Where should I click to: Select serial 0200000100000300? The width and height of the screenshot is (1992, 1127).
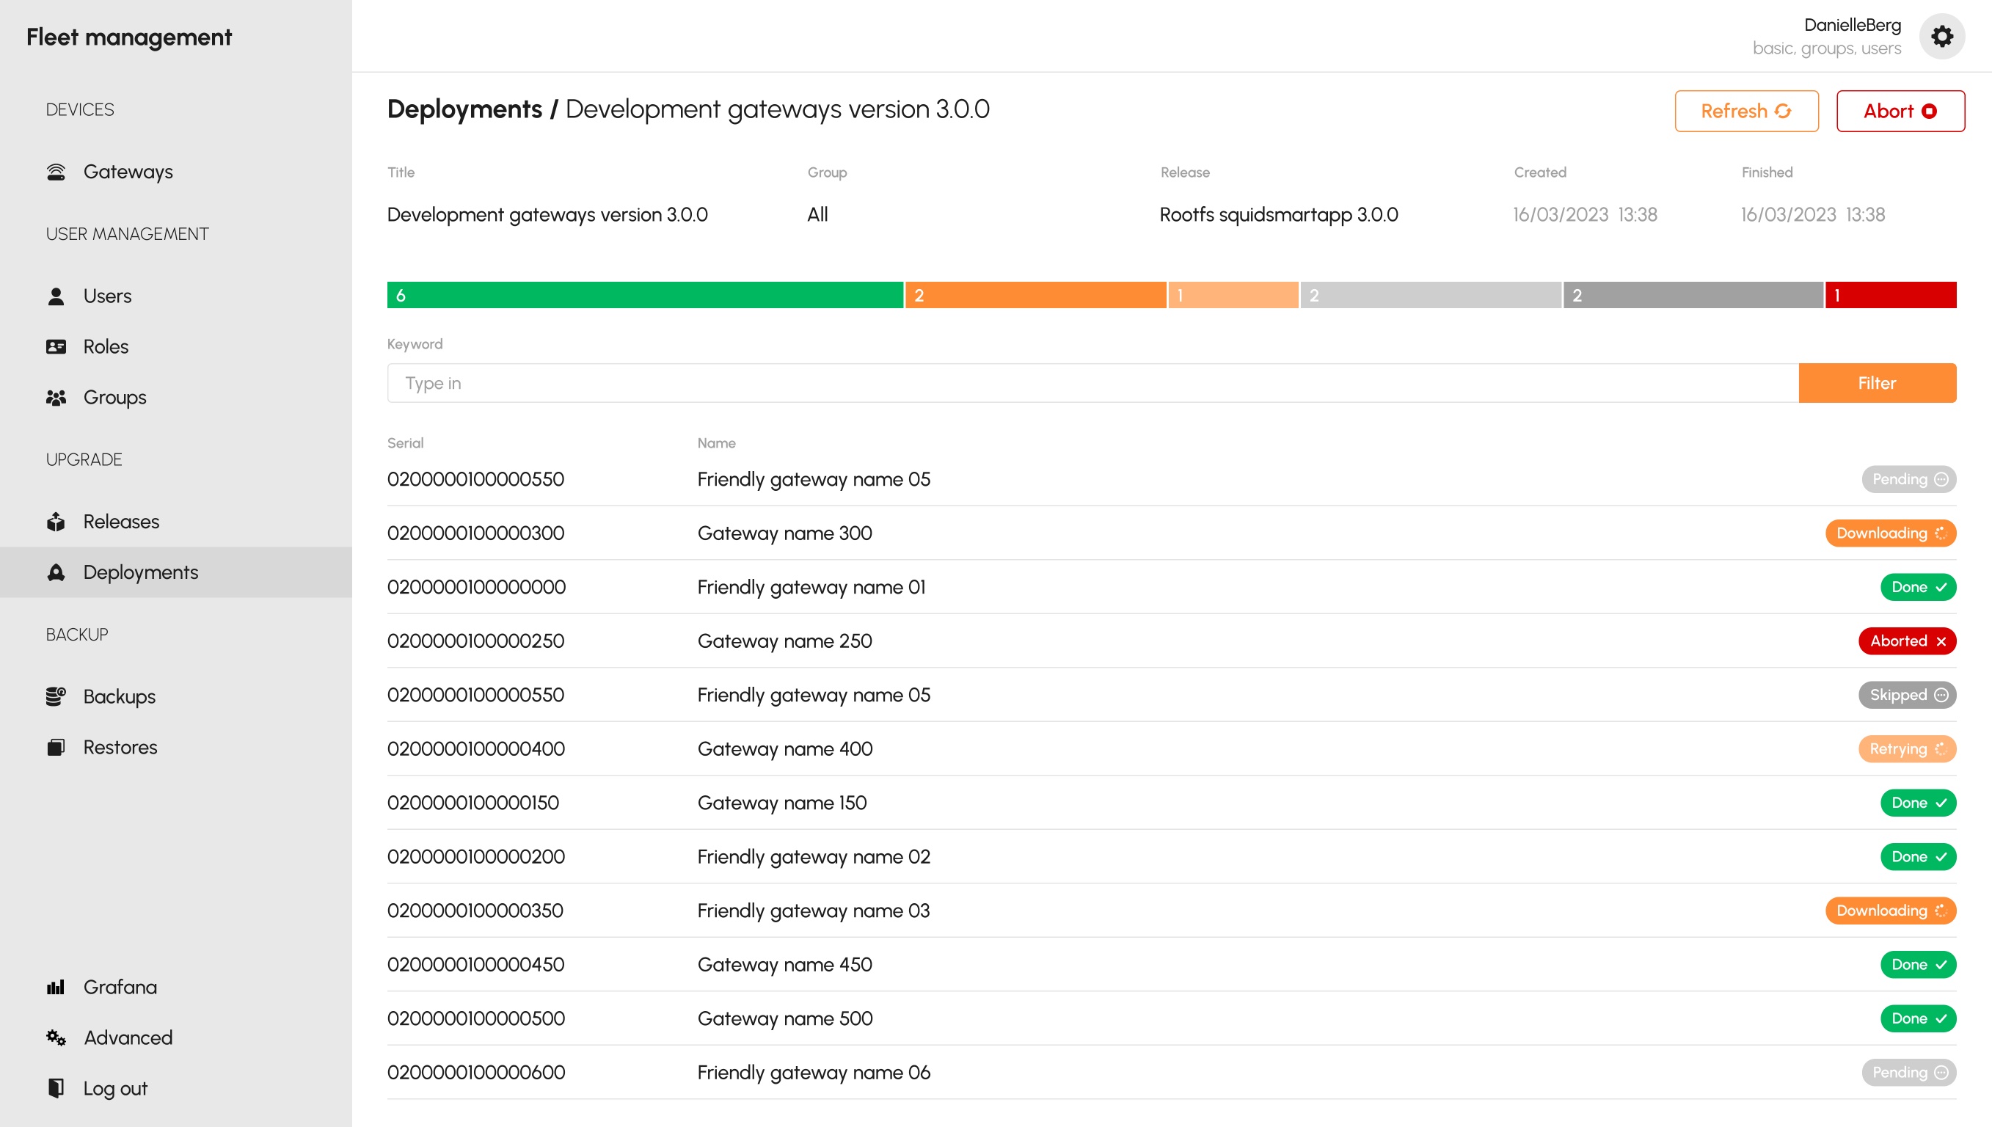coord(475,533)
